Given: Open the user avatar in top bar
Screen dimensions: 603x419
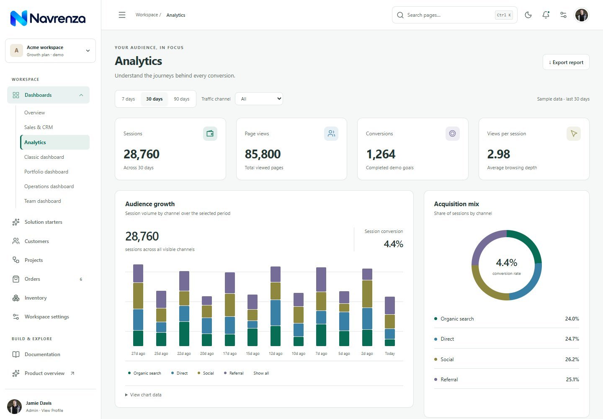Looking at the screenshot, I should (x=582, y=15).
